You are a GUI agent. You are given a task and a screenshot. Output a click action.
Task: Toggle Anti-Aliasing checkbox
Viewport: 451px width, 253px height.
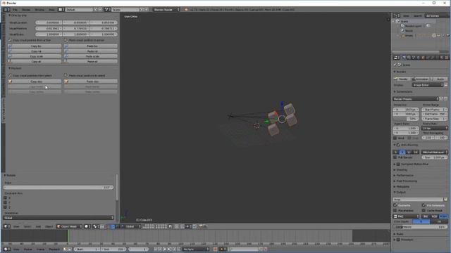(398, 145)
